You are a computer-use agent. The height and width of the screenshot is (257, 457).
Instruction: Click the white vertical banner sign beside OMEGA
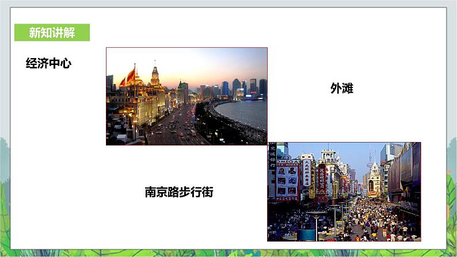click(307, 173)
